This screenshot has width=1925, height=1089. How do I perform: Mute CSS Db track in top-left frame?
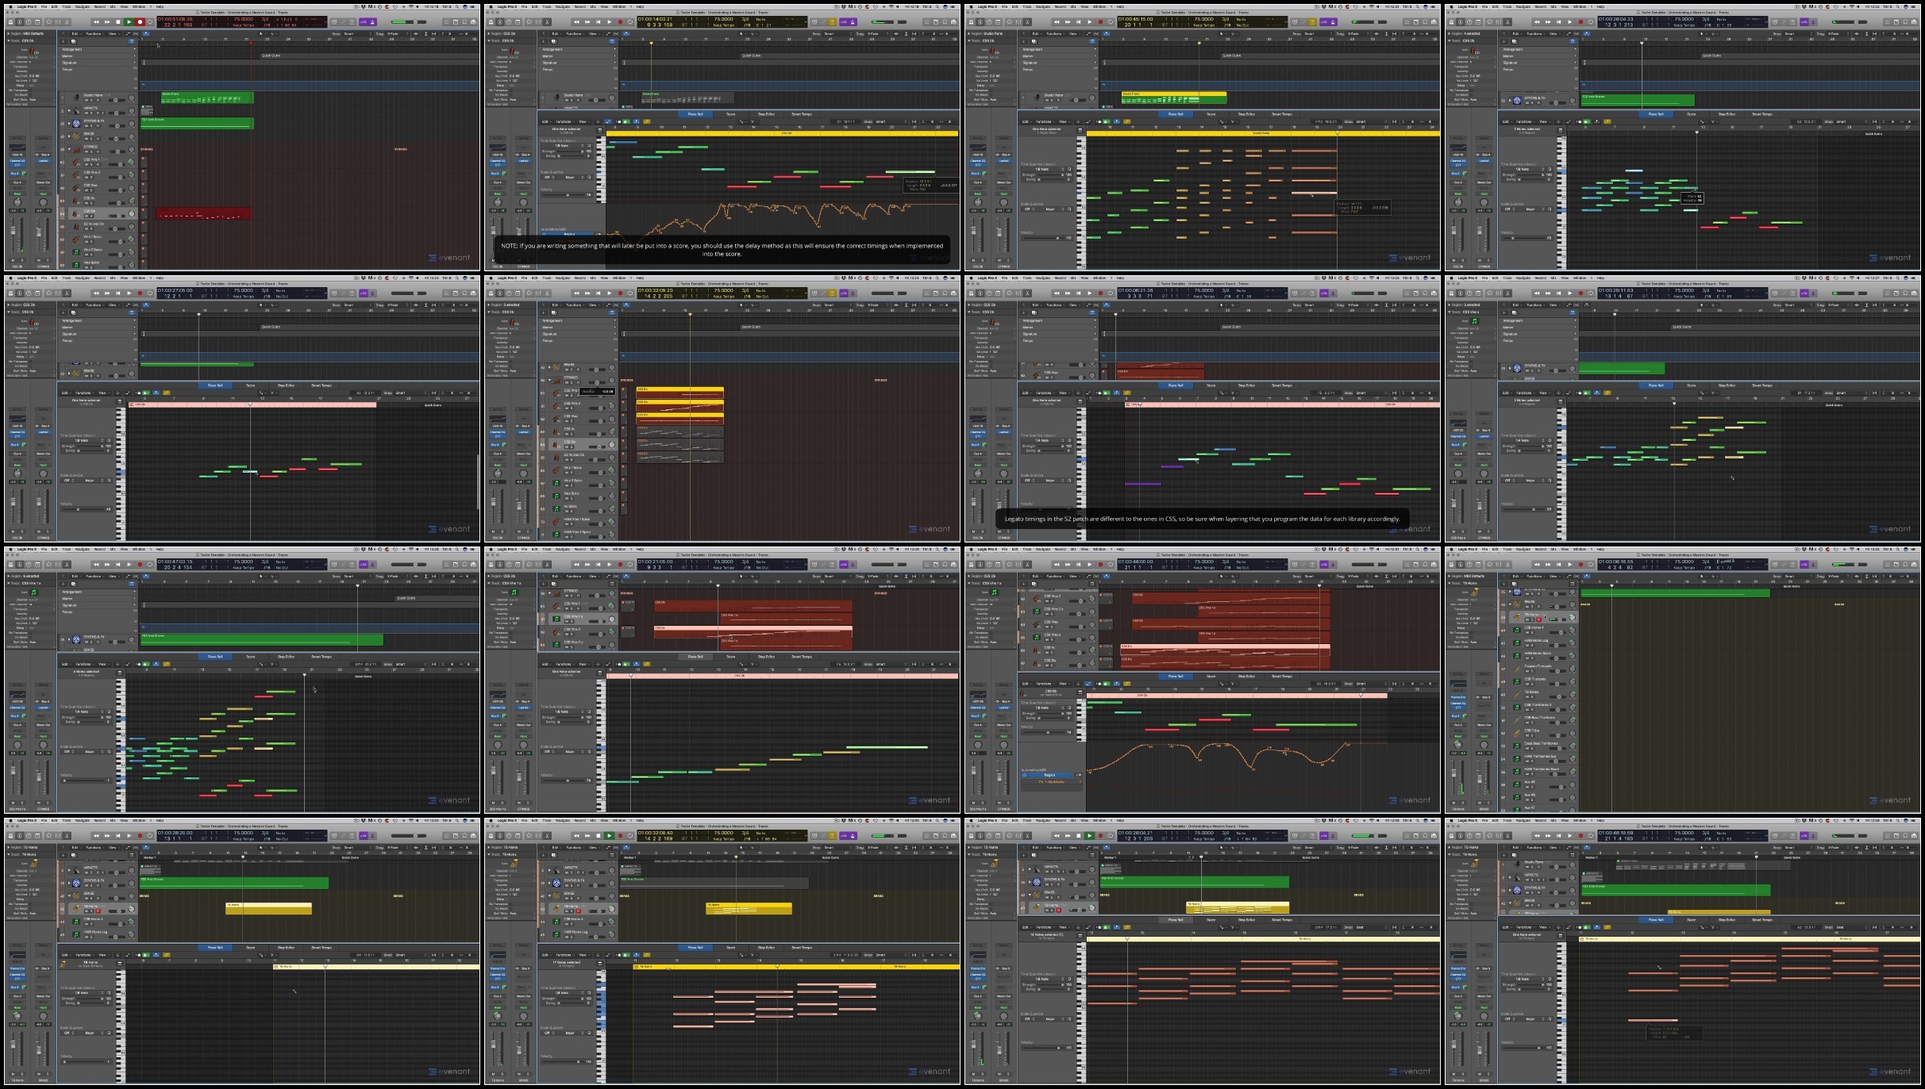pyautogui.click(x=87, y=216)
